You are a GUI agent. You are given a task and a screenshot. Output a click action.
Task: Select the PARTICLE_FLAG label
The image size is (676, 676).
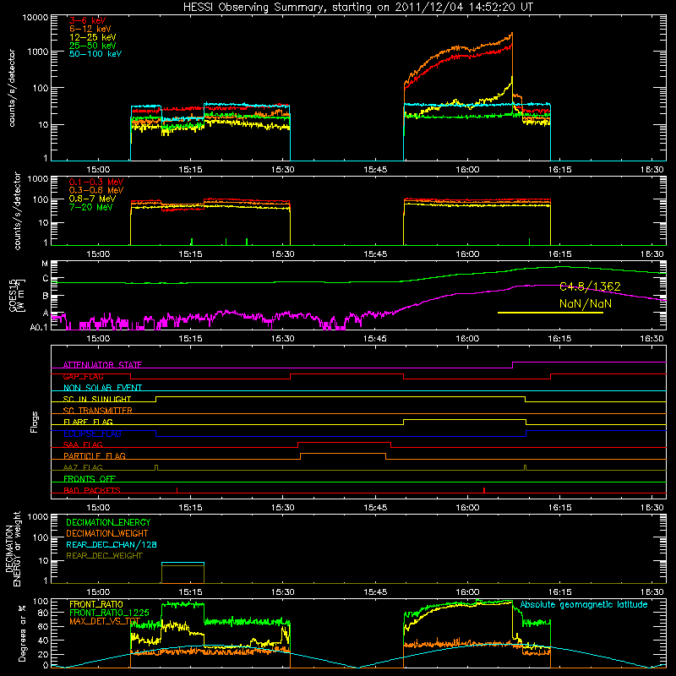[x=95, y=456]
